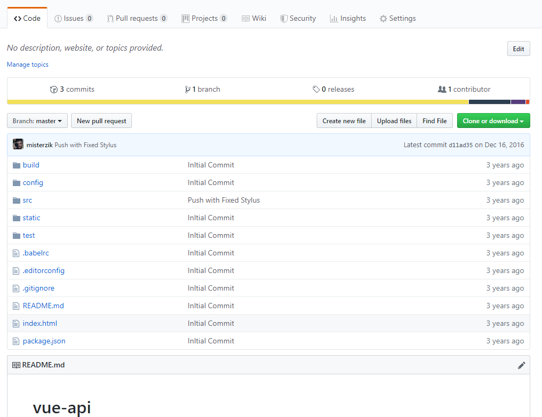Click the folder icon beside static

(16, 218)
